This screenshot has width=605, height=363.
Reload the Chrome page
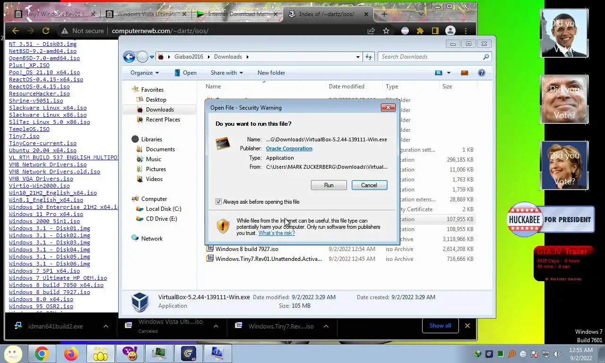[46, 31]
